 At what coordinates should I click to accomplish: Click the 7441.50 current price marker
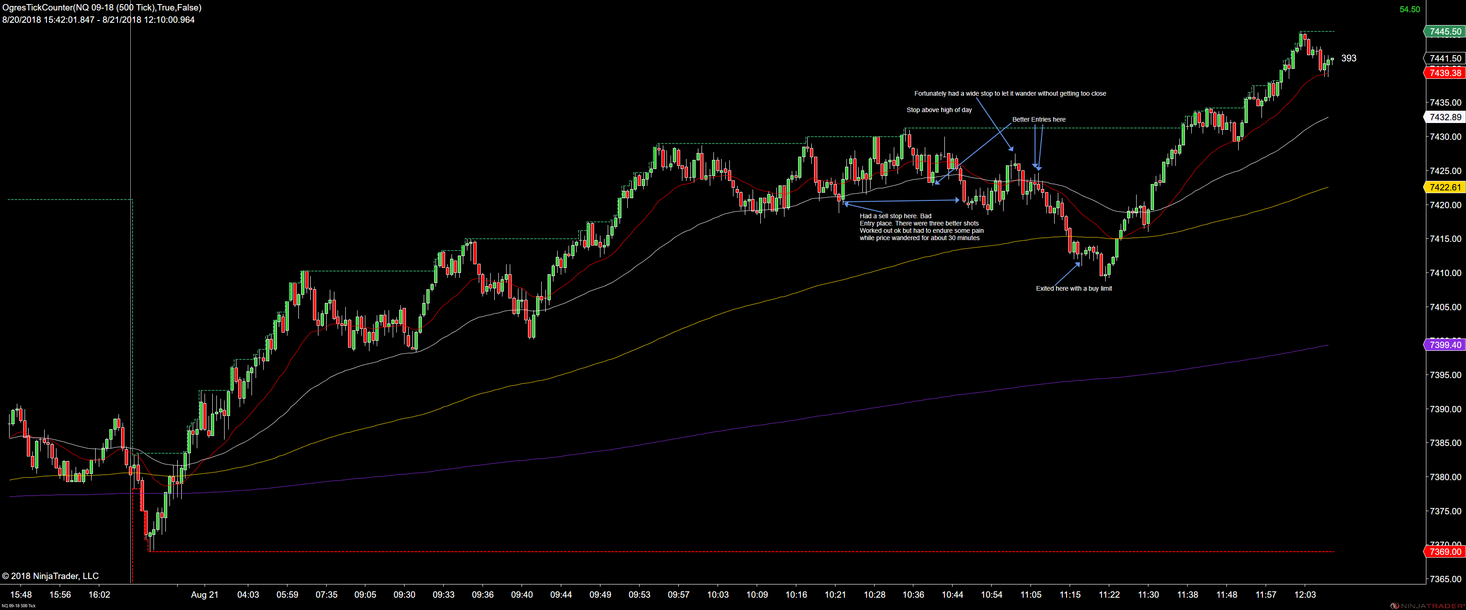1445,59
